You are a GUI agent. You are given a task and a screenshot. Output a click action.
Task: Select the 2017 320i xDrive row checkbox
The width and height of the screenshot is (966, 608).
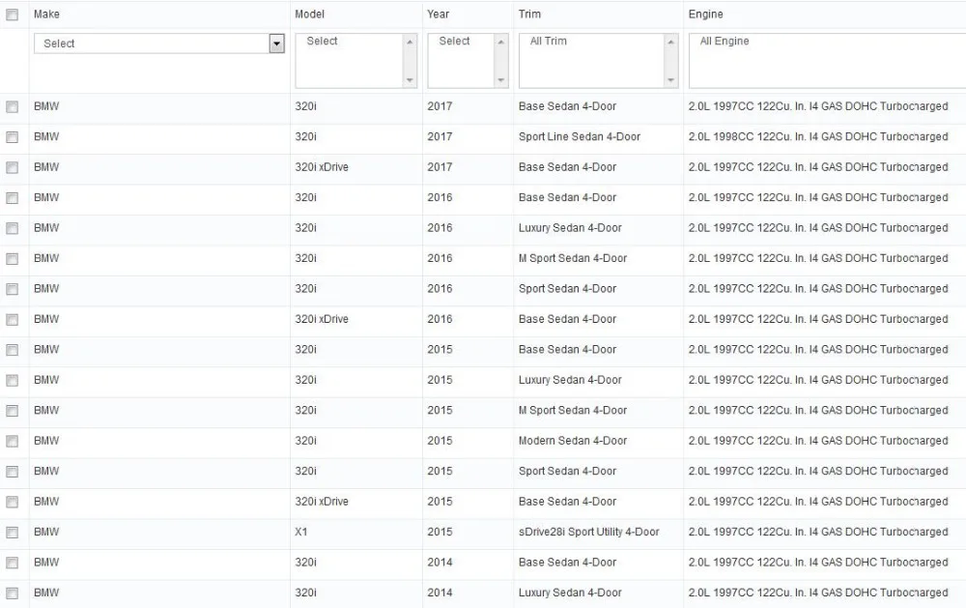(x=12, y=167)
